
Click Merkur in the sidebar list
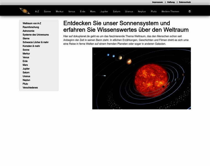[x=26, y=53]
